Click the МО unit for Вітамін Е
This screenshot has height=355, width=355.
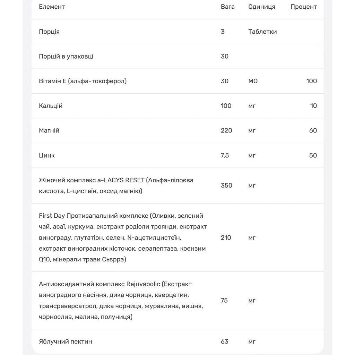[x=253, y=81]
